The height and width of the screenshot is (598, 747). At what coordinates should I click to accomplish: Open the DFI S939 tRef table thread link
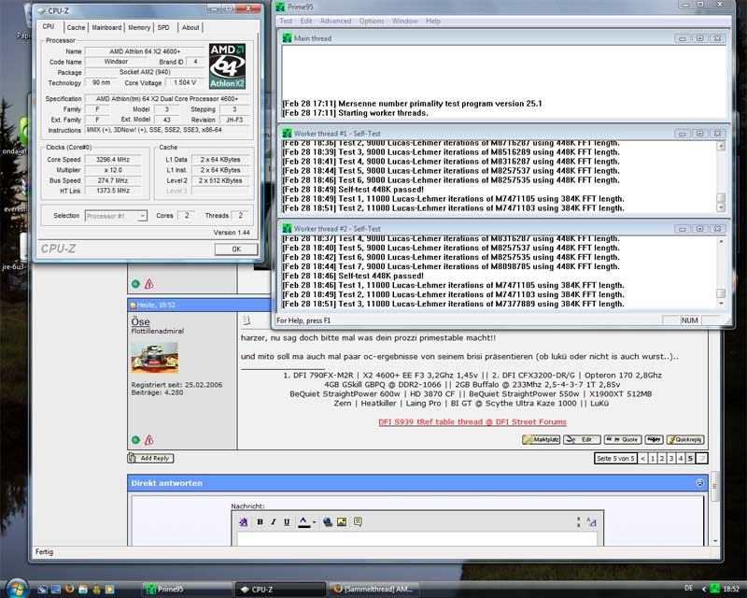pos(472,422)
